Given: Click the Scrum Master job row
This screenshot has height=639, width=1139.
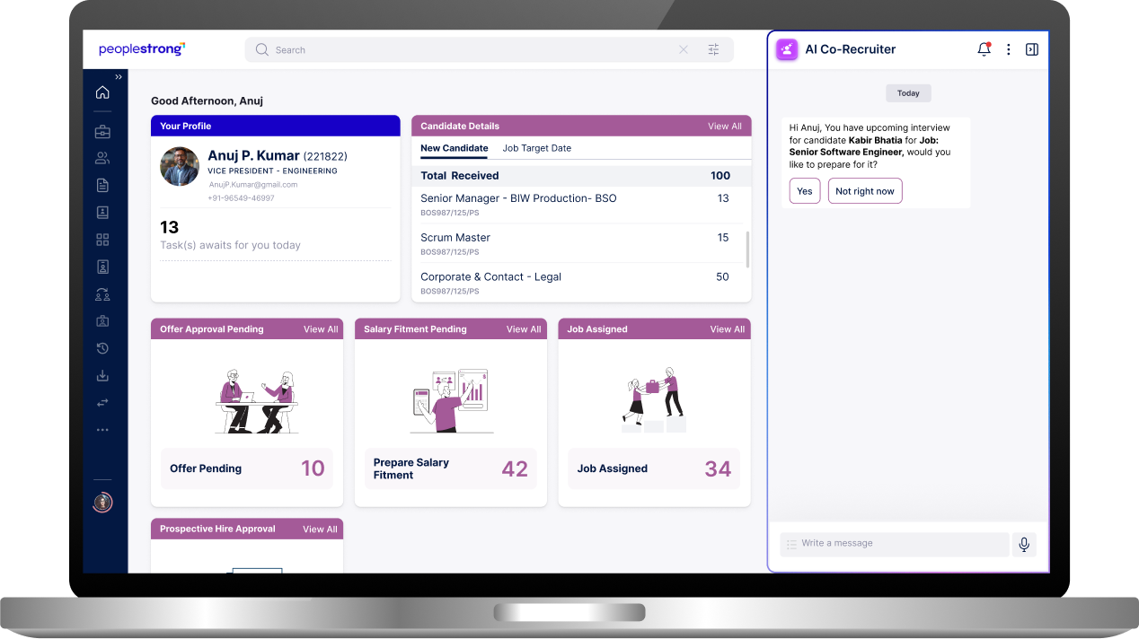Looking at the screenshot, I should (581, 243).
